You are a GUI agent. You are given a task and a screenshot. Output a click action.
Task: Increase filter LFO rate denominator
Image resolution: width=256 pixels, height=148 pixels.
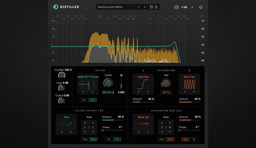(93, 123)
